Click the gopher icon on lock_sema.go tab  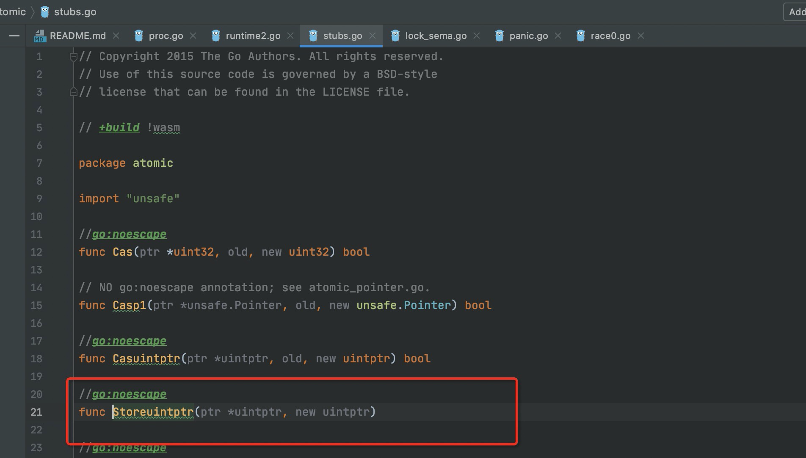point(395,36)
